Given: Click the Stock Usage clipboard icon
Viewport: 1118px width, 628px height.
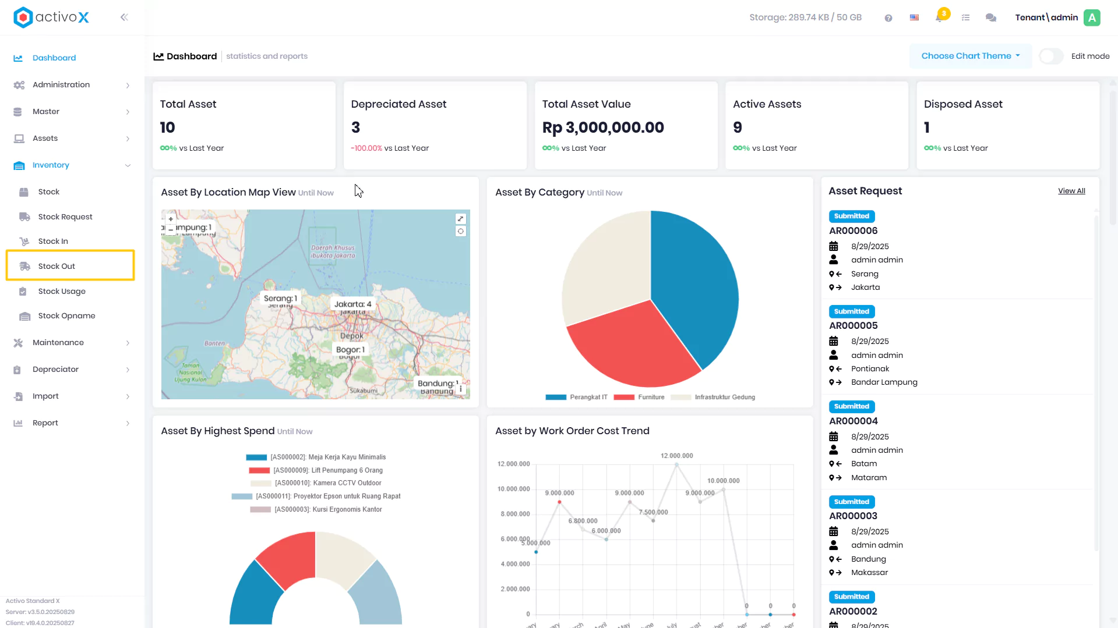Looking at the screenshot, I should (x=23, y=292).
